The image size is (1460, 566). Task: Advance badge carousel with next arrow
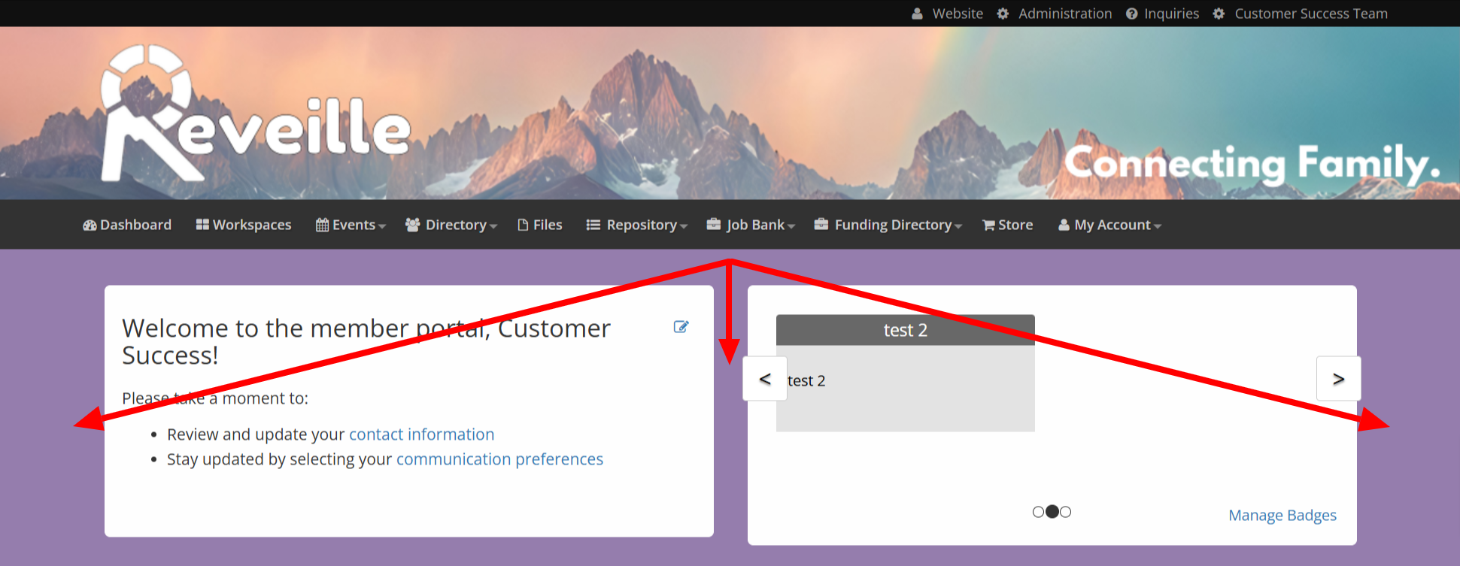point(1338,379)
